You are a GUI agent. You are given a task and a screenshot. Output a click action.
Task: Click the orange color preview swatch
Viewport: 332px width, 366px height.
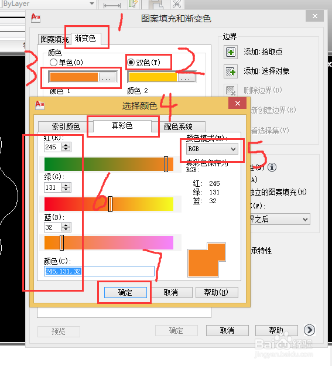pyautogui.click(x=207, y=260)
